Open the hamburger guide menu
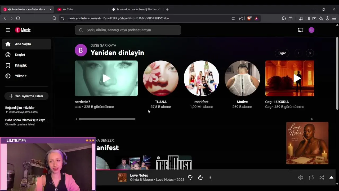Screen dimensions: 339x191 click(8, 30)
